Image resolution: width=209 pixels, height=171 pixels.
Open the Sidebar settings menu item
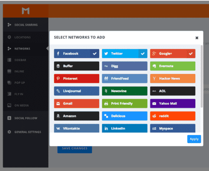pos(20,60)
